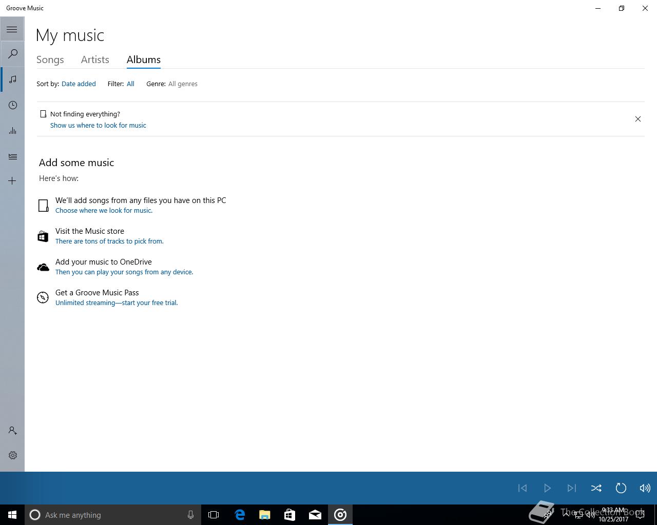Switch to Songs tab
657x525 pixels.
coord(50,59)
